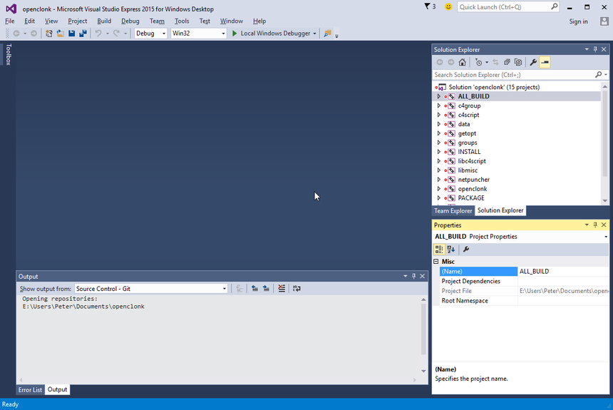Click the Redo toolbar icon
613x410 pixels.
(x=116, y=34)
